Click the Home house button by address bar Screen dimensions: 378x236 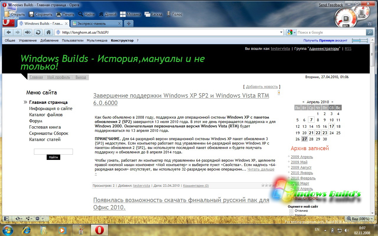click(x=49, y=32)
